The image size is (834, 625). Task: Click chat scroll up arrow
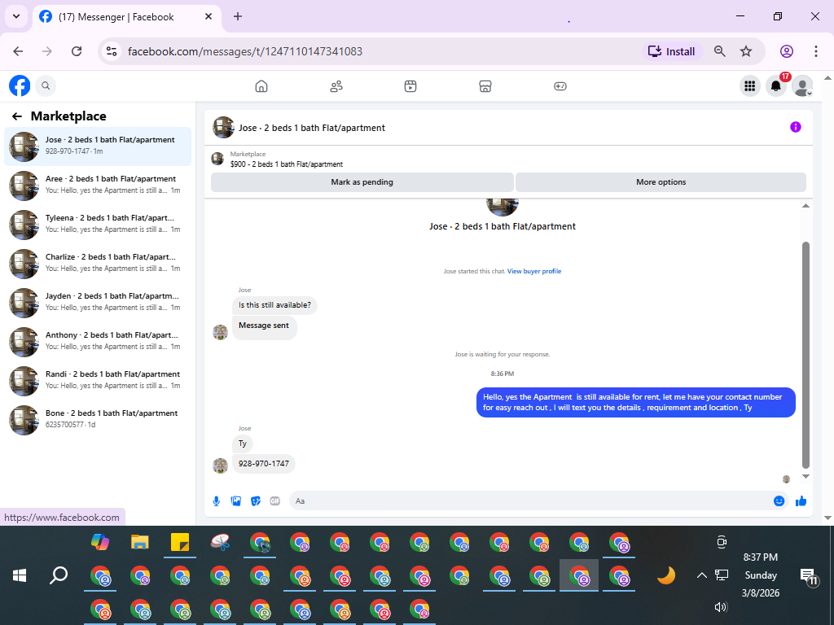click(x=805, y=206)
